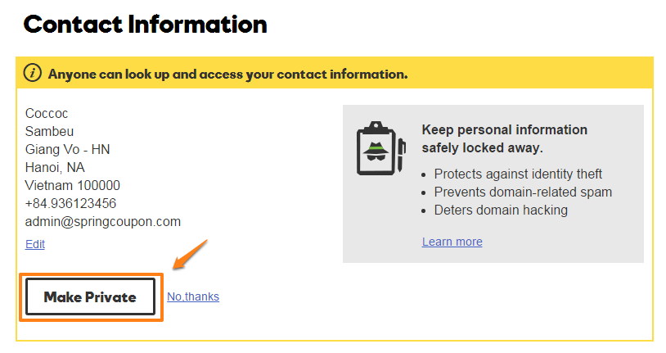
Task: Click the 'Anyone can look up' warning text
Action: [x=227, y=75]
